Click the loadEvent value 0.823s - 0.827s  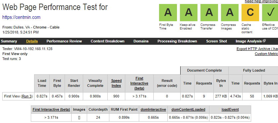click(230, 117)
